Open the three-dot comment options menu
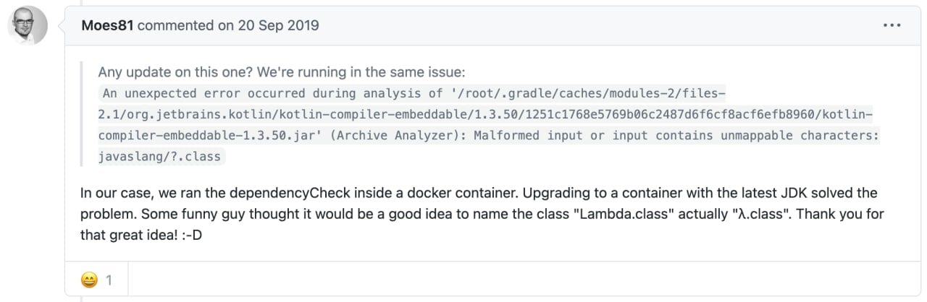The height and width of the screenshot is (302, 927). tap(891, 26)
